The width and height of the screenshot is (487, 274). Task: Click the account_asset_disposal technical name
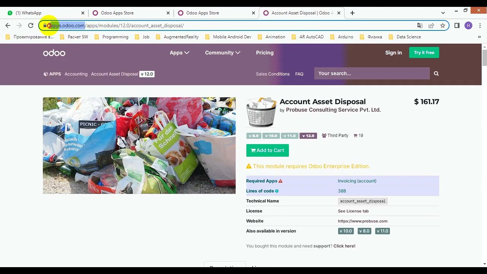(363, 201)
